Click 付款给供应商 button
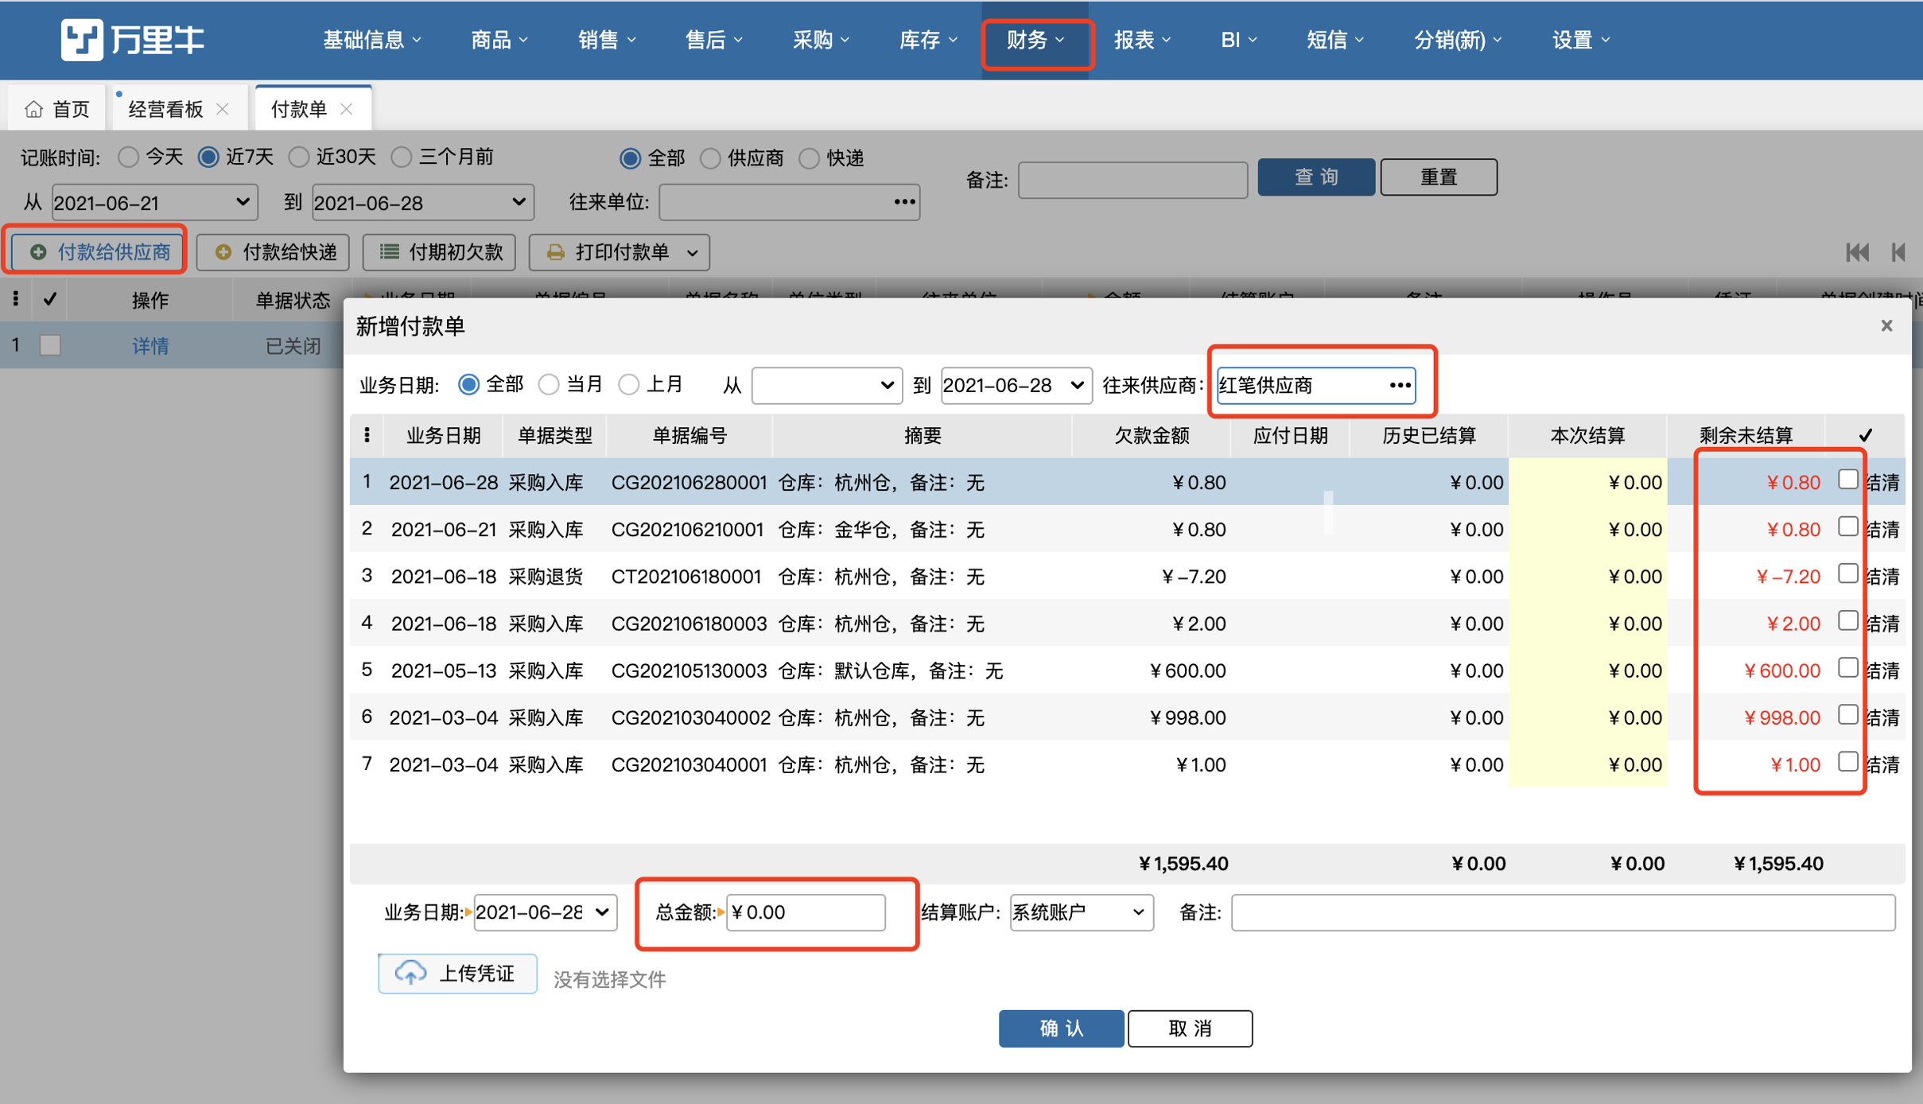Viewport: 1923px width, 1104px height. [x=97, y=252]
